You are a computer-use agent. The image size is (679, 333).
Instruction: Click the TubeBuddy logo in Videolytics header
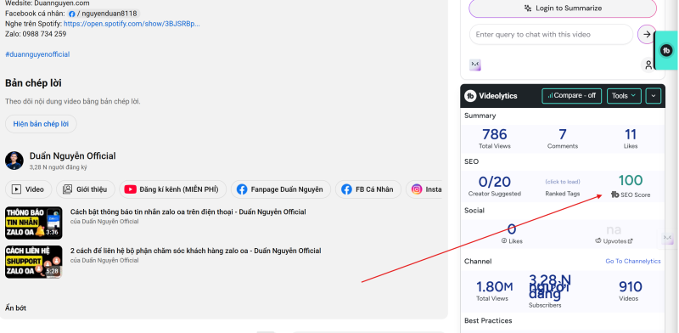[470, 96]
